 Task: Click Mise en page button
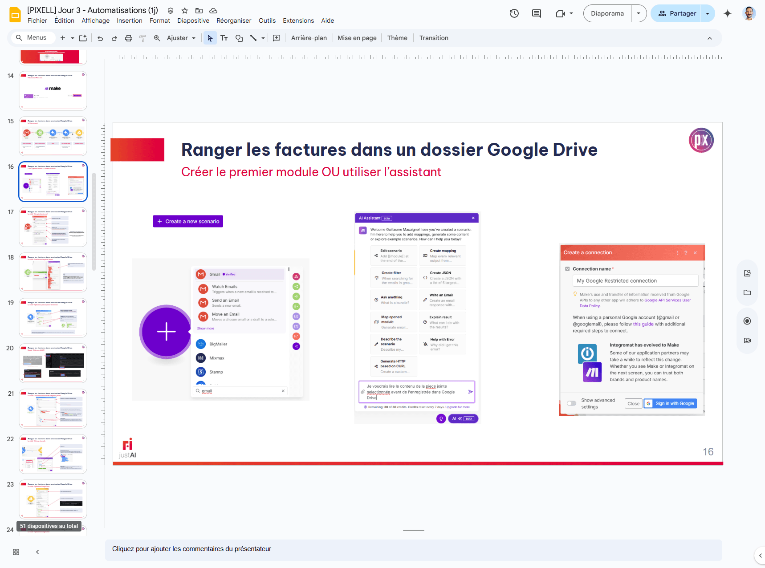357,38
